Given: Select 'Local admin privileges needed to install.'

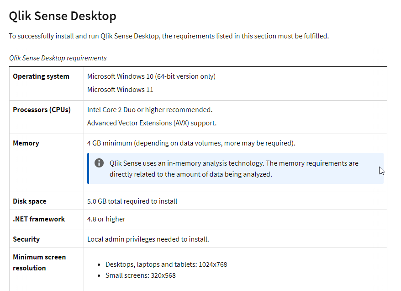Looking at the screenshot, I should 148,239.
